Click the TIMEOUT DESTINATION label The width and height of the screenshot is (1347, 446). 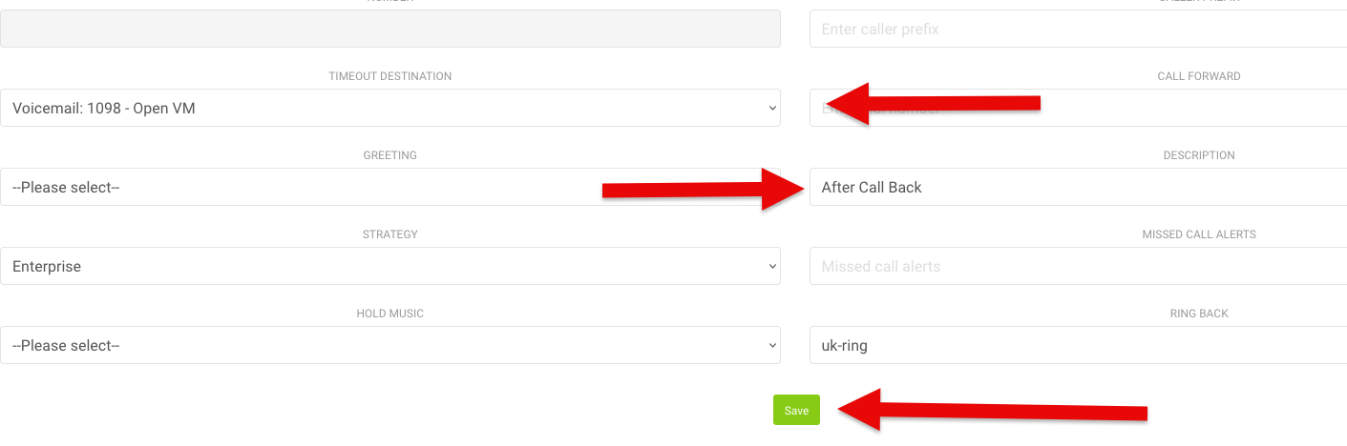[389, 76]
